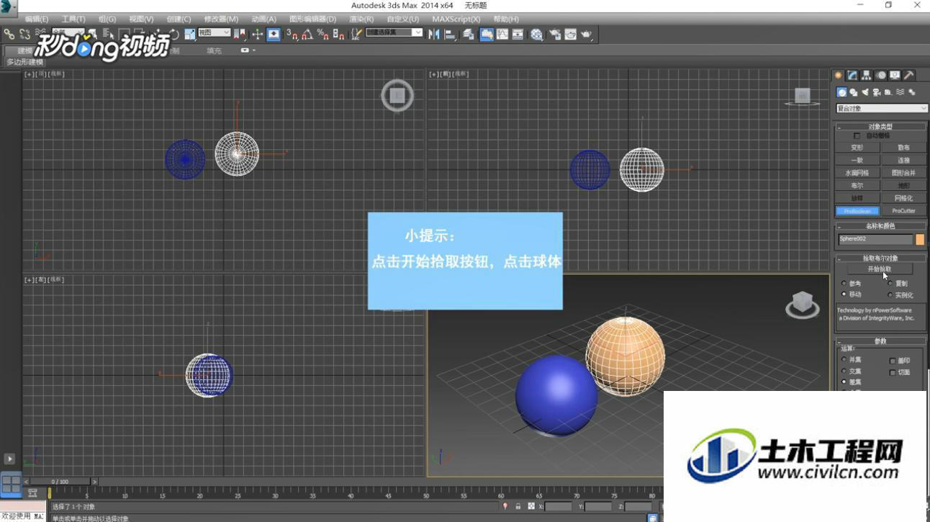The width and height of the screenshot is (930, 522).
Task: Click the orange object color swatch
Action: click(920, 239)
